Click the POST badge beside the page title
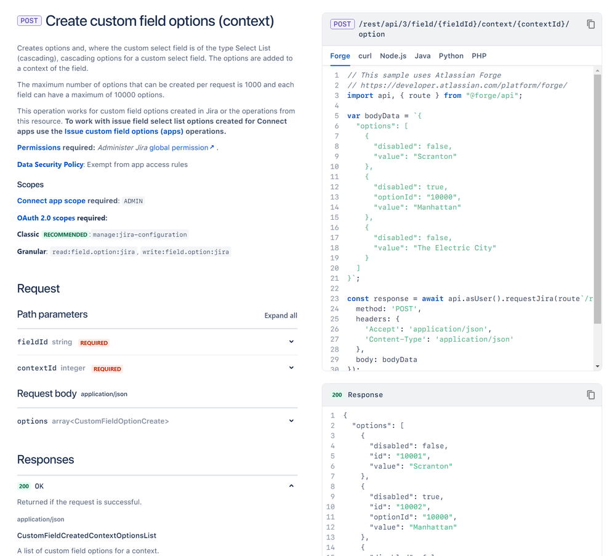 [30, 21]
